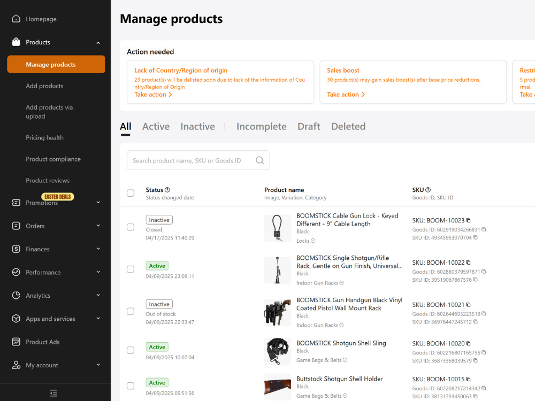Screen dimensions: 535x401
Task: Expand the Apps and services chevron
Action: [x=98, y=318]
